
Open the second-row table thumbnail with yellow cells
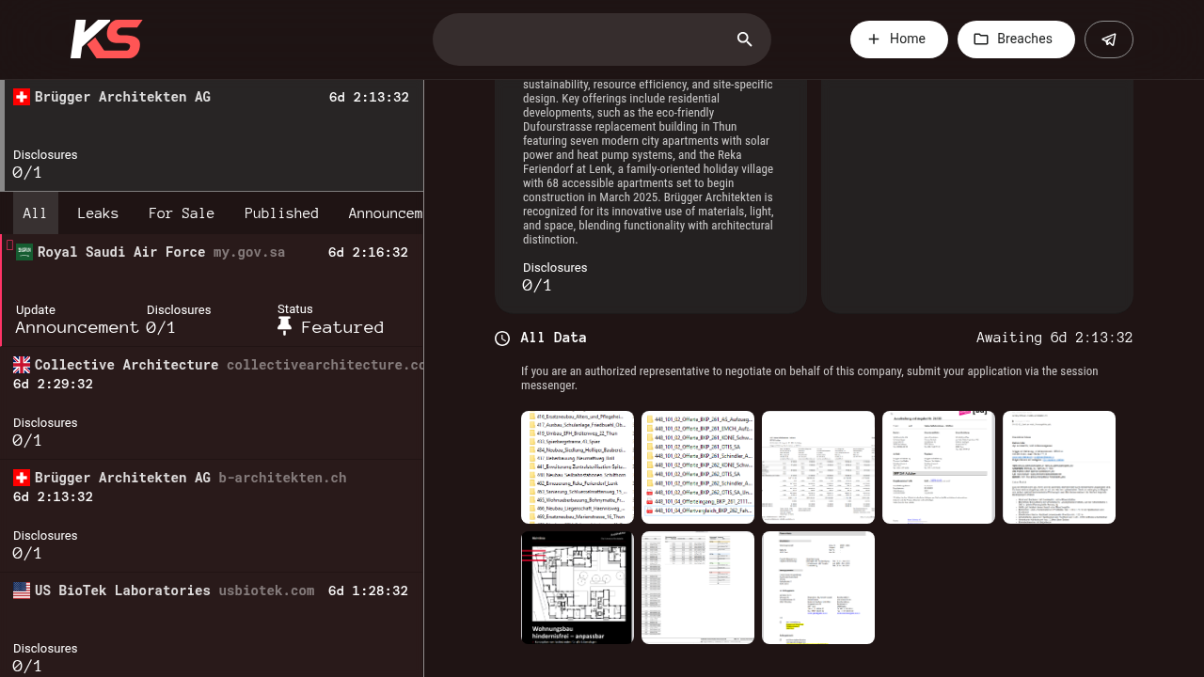coord(698,588)
